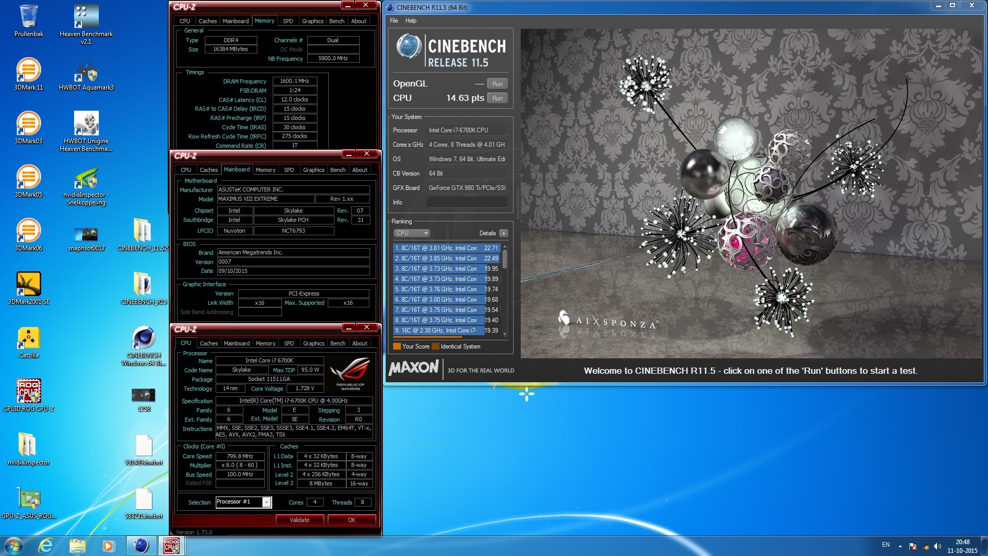Viewport: 988px width, 556px height.
Task: Open 533231.hwbot file
Action: coord(144,502)
